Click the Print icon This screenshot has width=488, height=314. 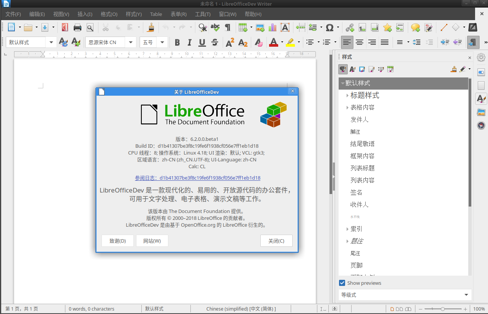pos(78,27)
